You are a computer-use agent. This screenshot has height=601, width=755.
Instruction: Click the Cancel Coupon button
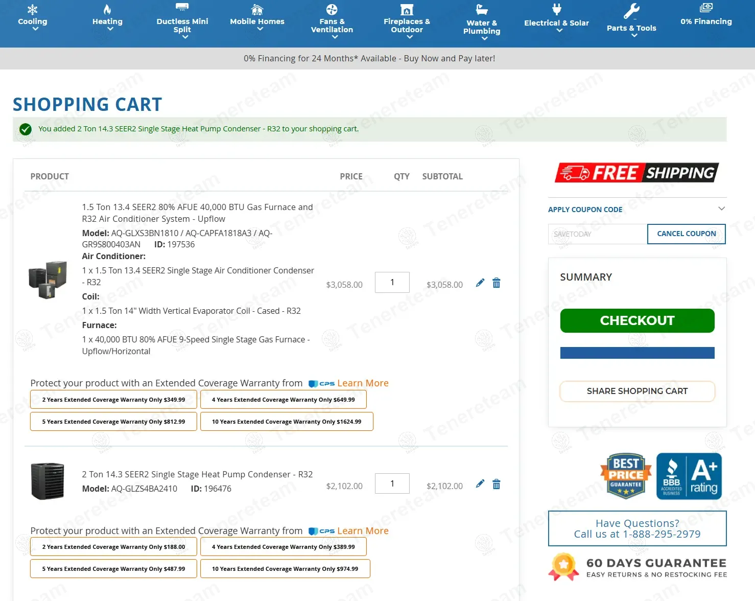(x=686, y=234)
